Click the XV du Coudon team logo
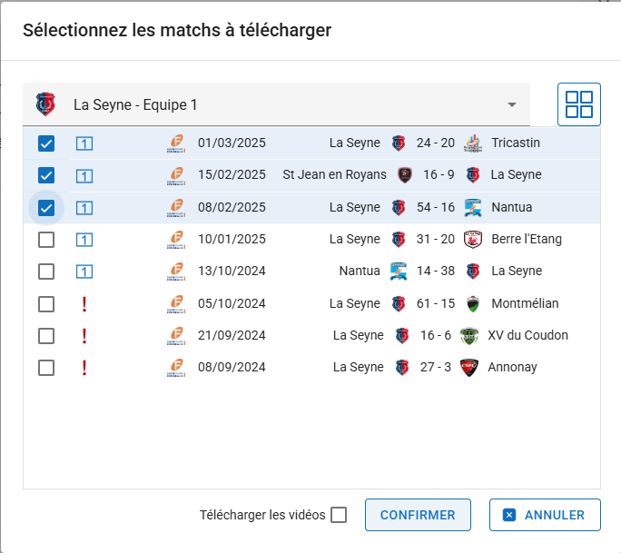This screenshot has height=553, width=621. click(469, 336)
